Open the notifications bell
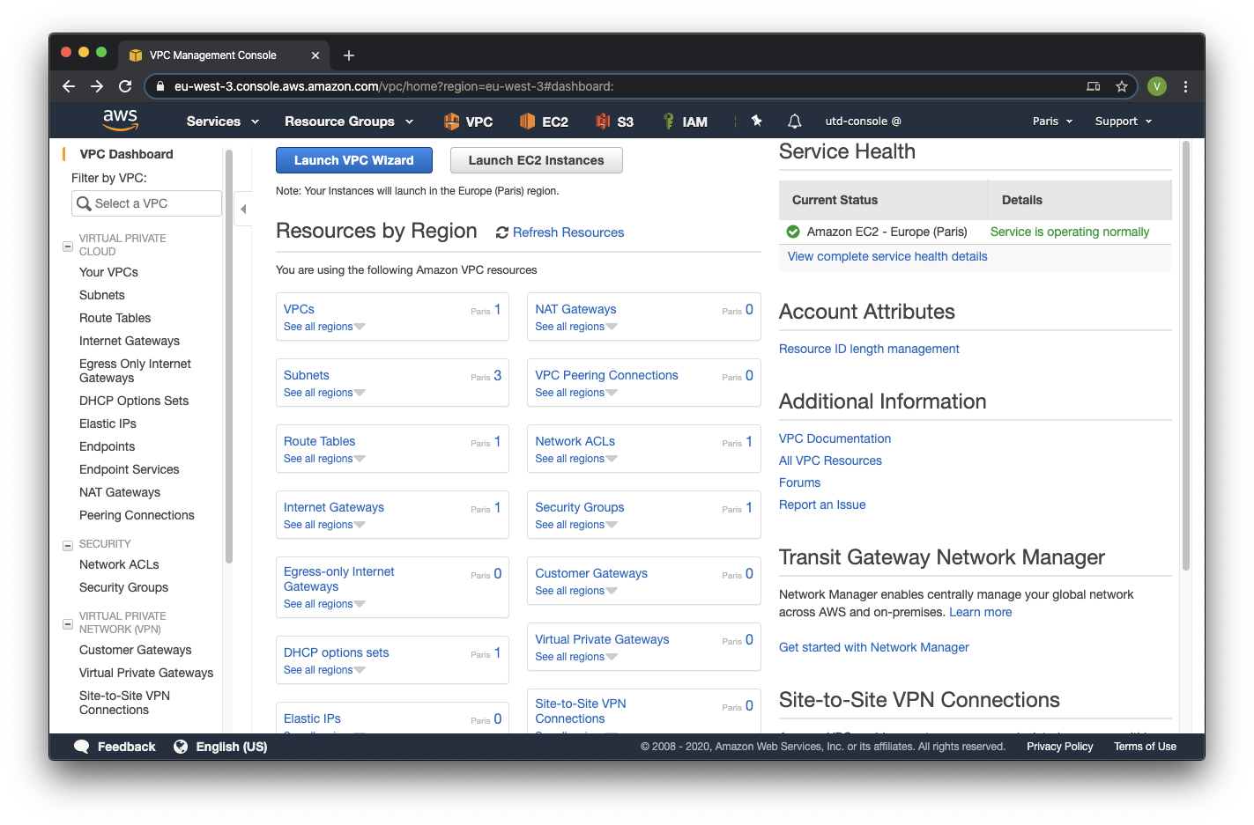The image size is (1254, 825). tap(794, 121)
